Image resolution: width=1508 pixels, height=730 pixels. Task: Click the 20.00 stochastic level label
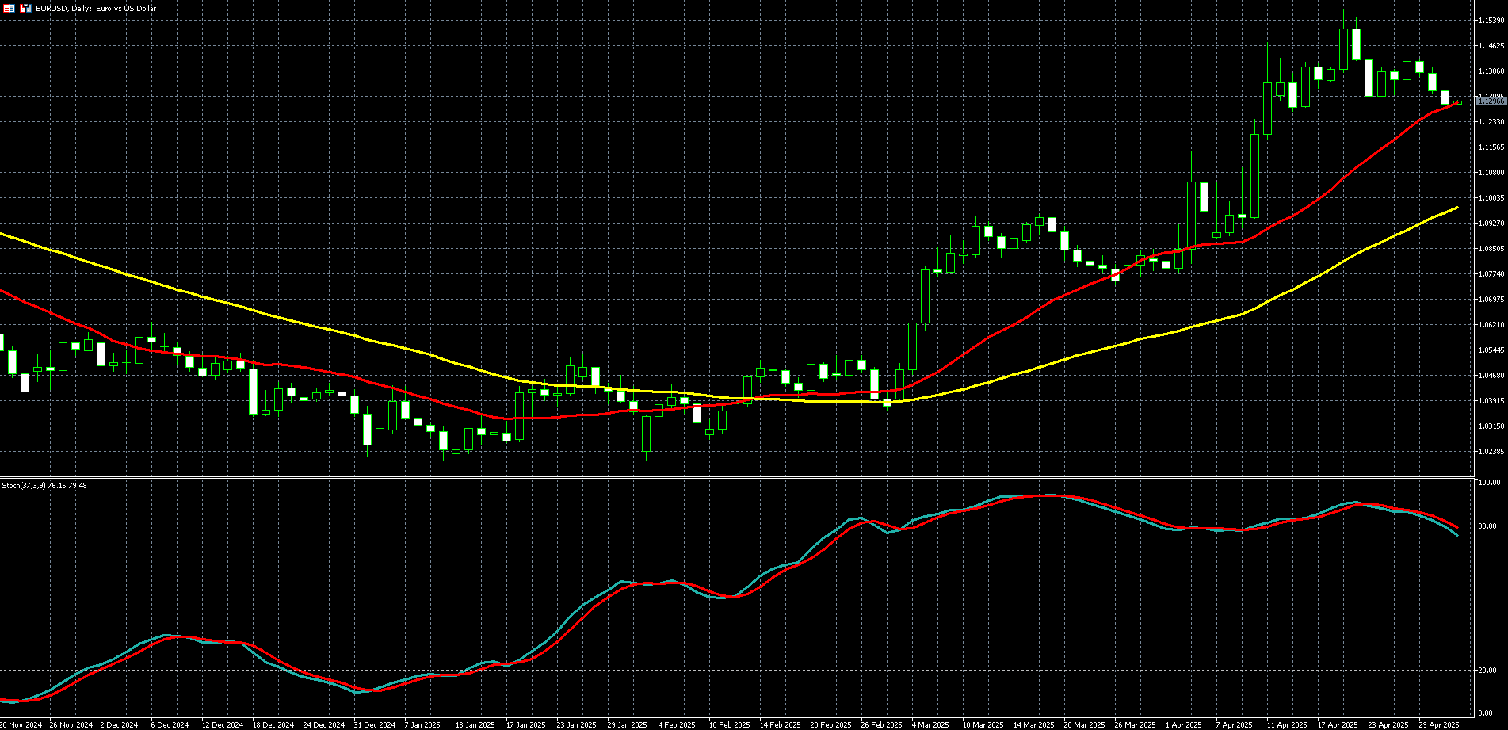(1488, 671)
